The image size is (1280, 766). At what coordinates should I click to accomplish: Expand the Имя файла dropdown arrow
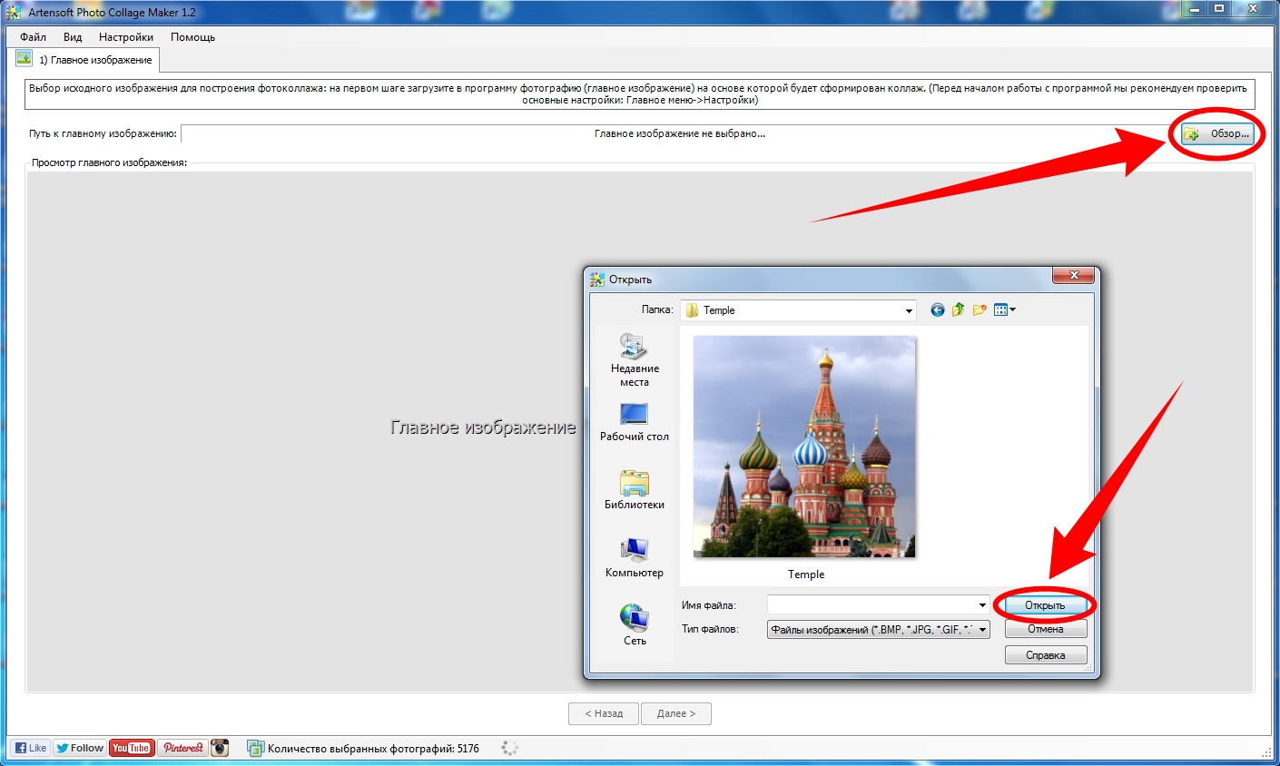tap(982, 605)
